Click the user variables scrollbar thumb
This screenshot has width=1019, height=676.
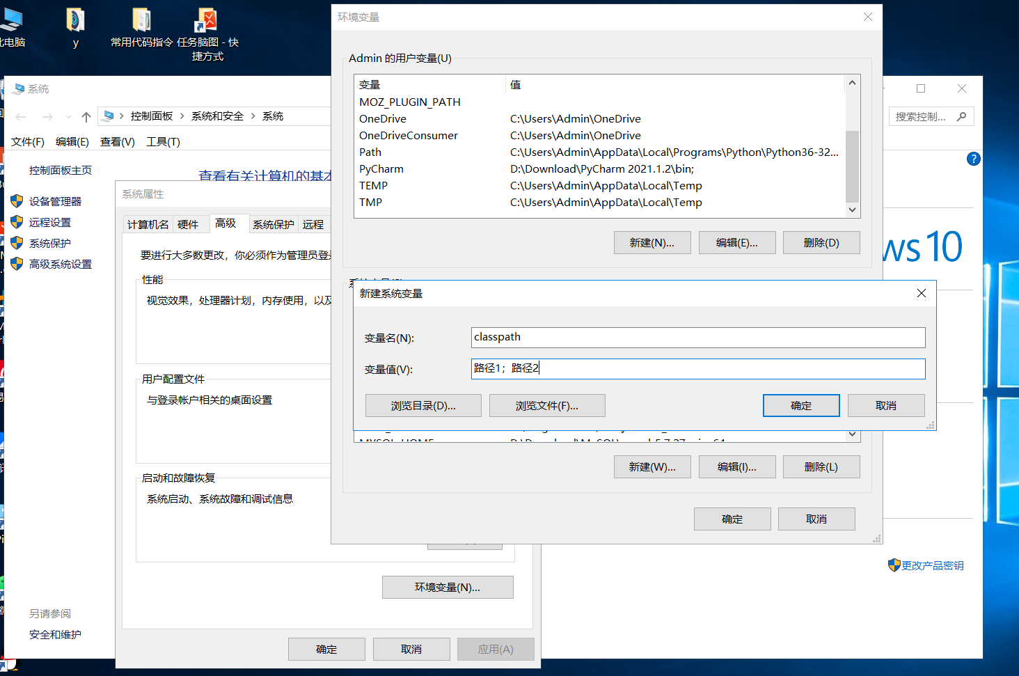(x=852, y=166)
